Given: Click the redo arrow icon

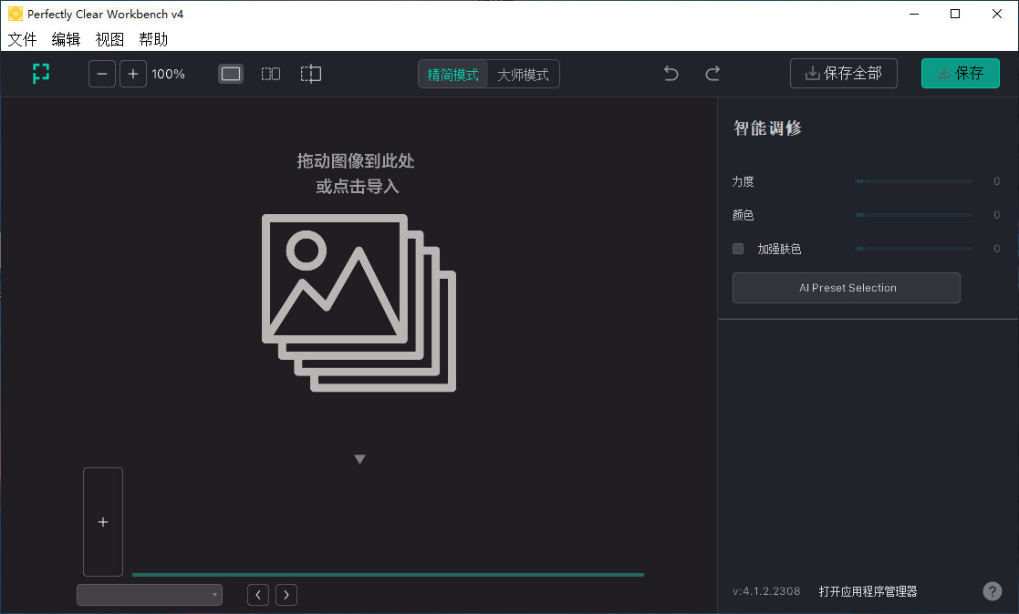Looking at the screenshot, I should pos(712,73).
